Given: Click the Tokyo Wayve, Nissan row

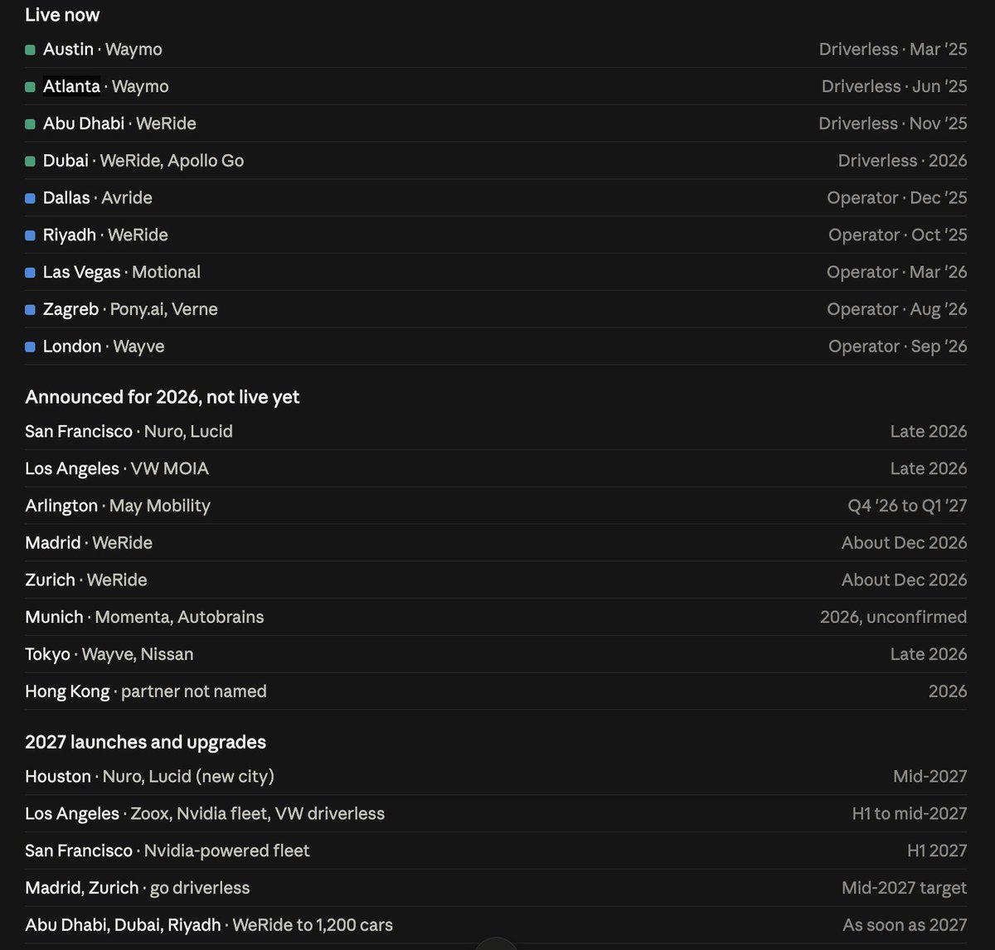Looking at the screenshot, I should (496, 654).
